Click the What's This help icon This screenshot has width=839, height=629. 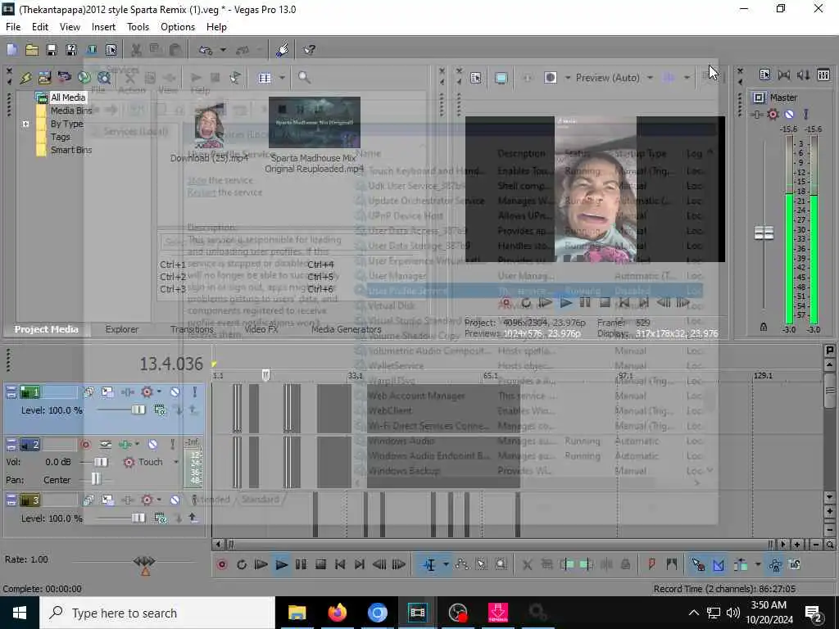coord(309,50)
